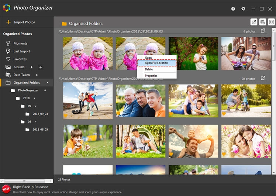The height and width of the screenshot is (196, 276).
Task: Click the '23 Photos' status text
Action: 64,180
